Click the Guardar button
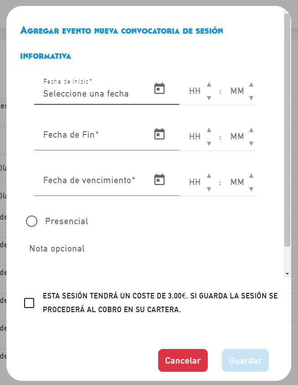298x385 pixels. click(x=245, y=360)
